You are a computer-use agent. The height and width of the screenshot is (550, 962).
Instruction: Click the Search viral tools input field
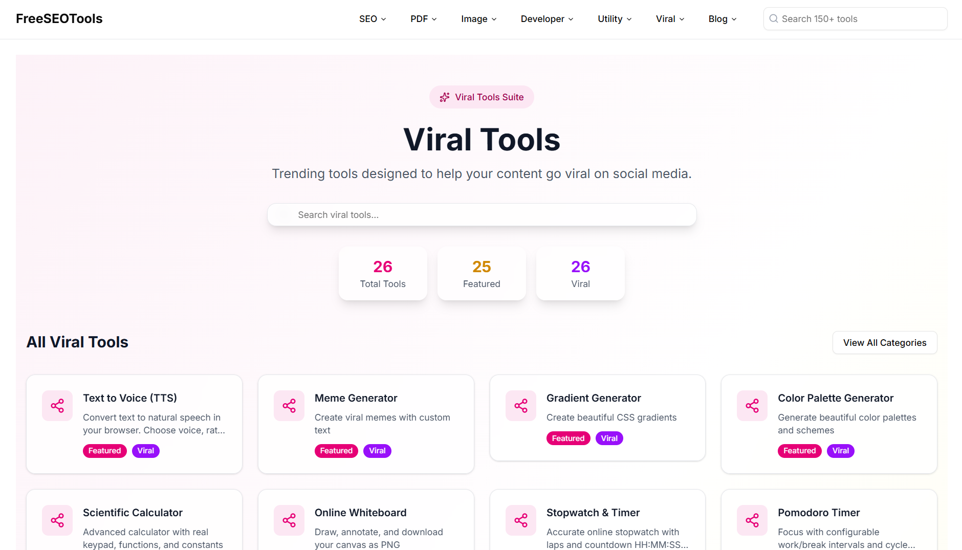coord(482,214)
